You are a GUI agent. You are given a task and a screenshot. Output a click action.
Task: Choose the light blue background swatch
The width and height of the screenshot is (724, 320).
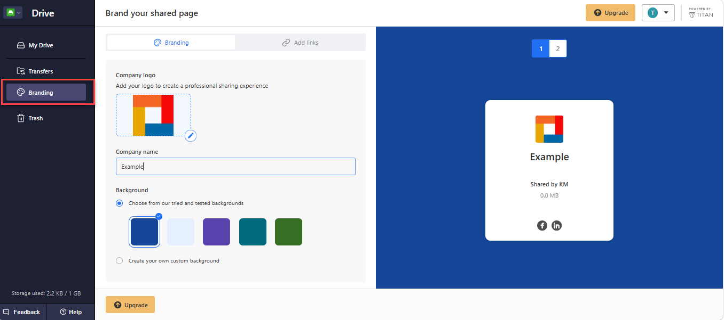[x=181, y=232]
